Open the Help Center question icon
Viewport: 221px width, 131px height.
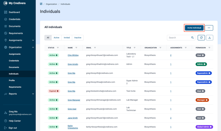tap(6, 121)
